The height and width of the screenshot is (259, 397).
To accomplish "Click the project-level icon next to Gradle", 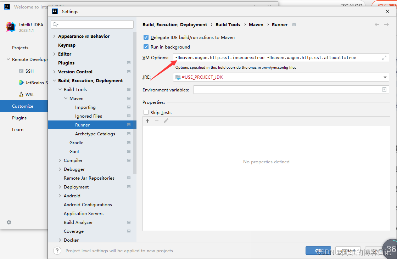I will pos(129,142).
